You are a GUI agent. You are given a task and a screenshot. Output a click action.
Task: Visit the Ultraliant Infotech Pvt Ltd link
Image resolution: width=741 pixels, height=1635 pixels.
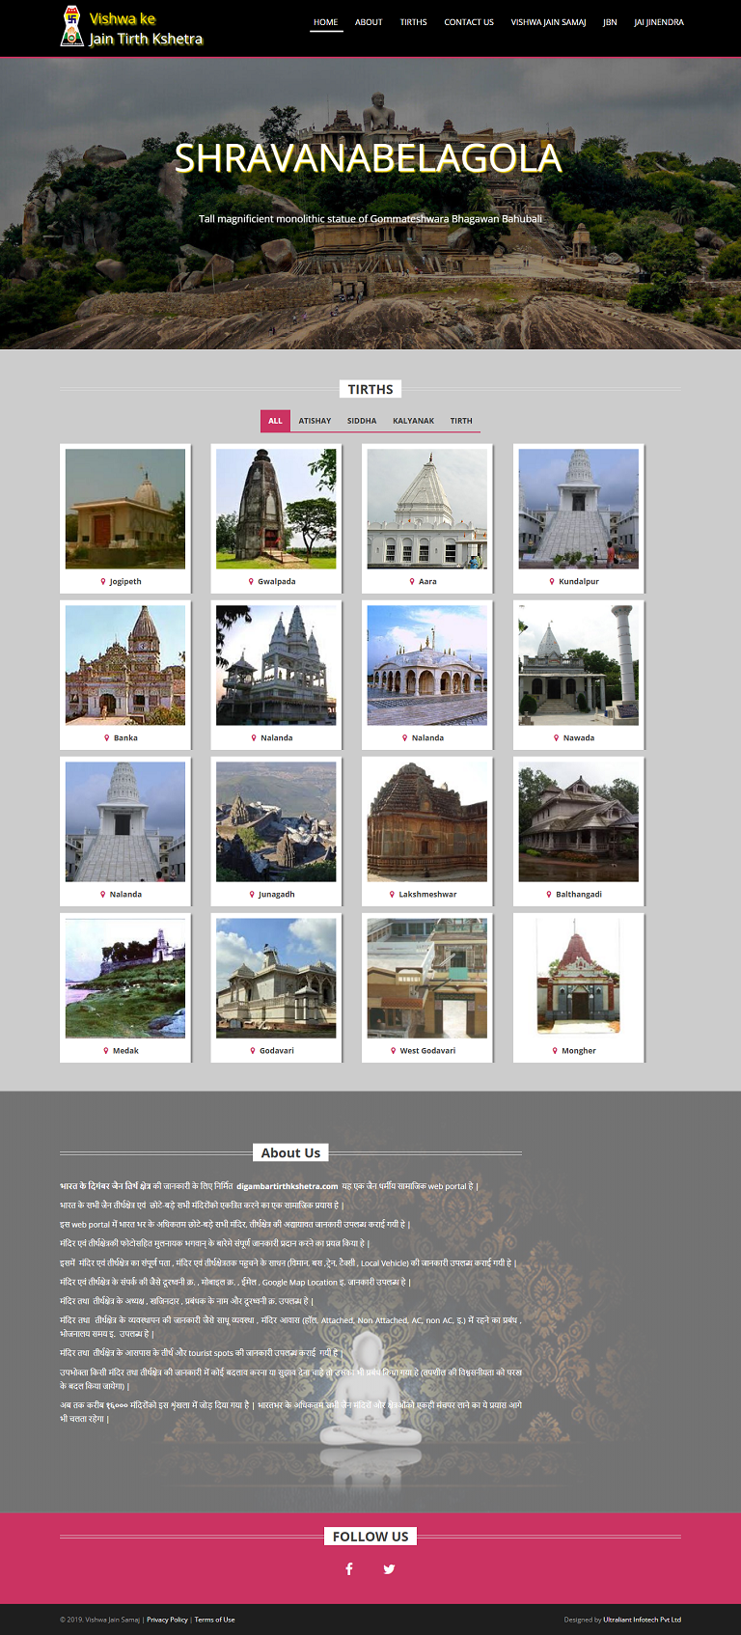click(x=642, y=1620)
